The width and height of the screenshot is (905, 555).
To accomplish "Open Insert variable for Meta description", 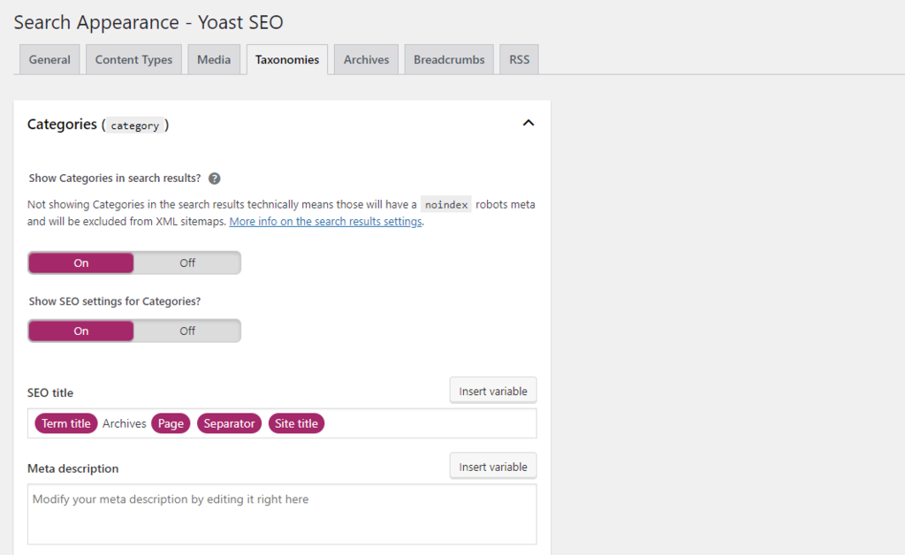I will tap(492, 466).
